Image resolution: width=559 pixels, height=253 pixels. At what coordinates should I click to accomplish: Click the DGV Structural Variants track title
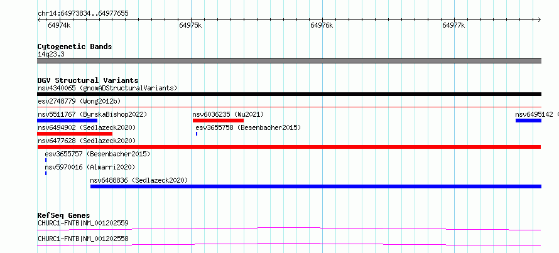[88, 80]
